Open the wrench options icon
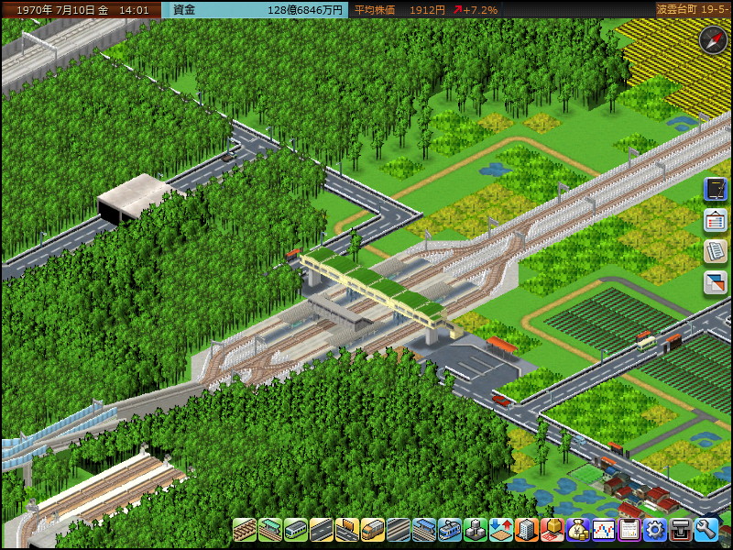The image size is (733, 550). point(706,530)
